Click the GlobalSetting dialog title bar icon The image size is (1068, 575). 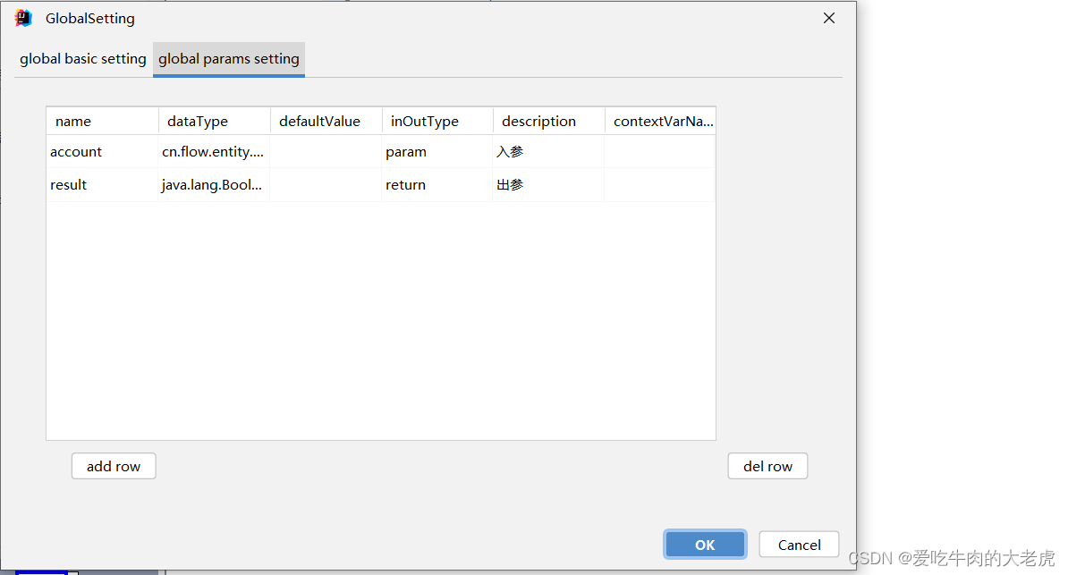tap(23, 17)
